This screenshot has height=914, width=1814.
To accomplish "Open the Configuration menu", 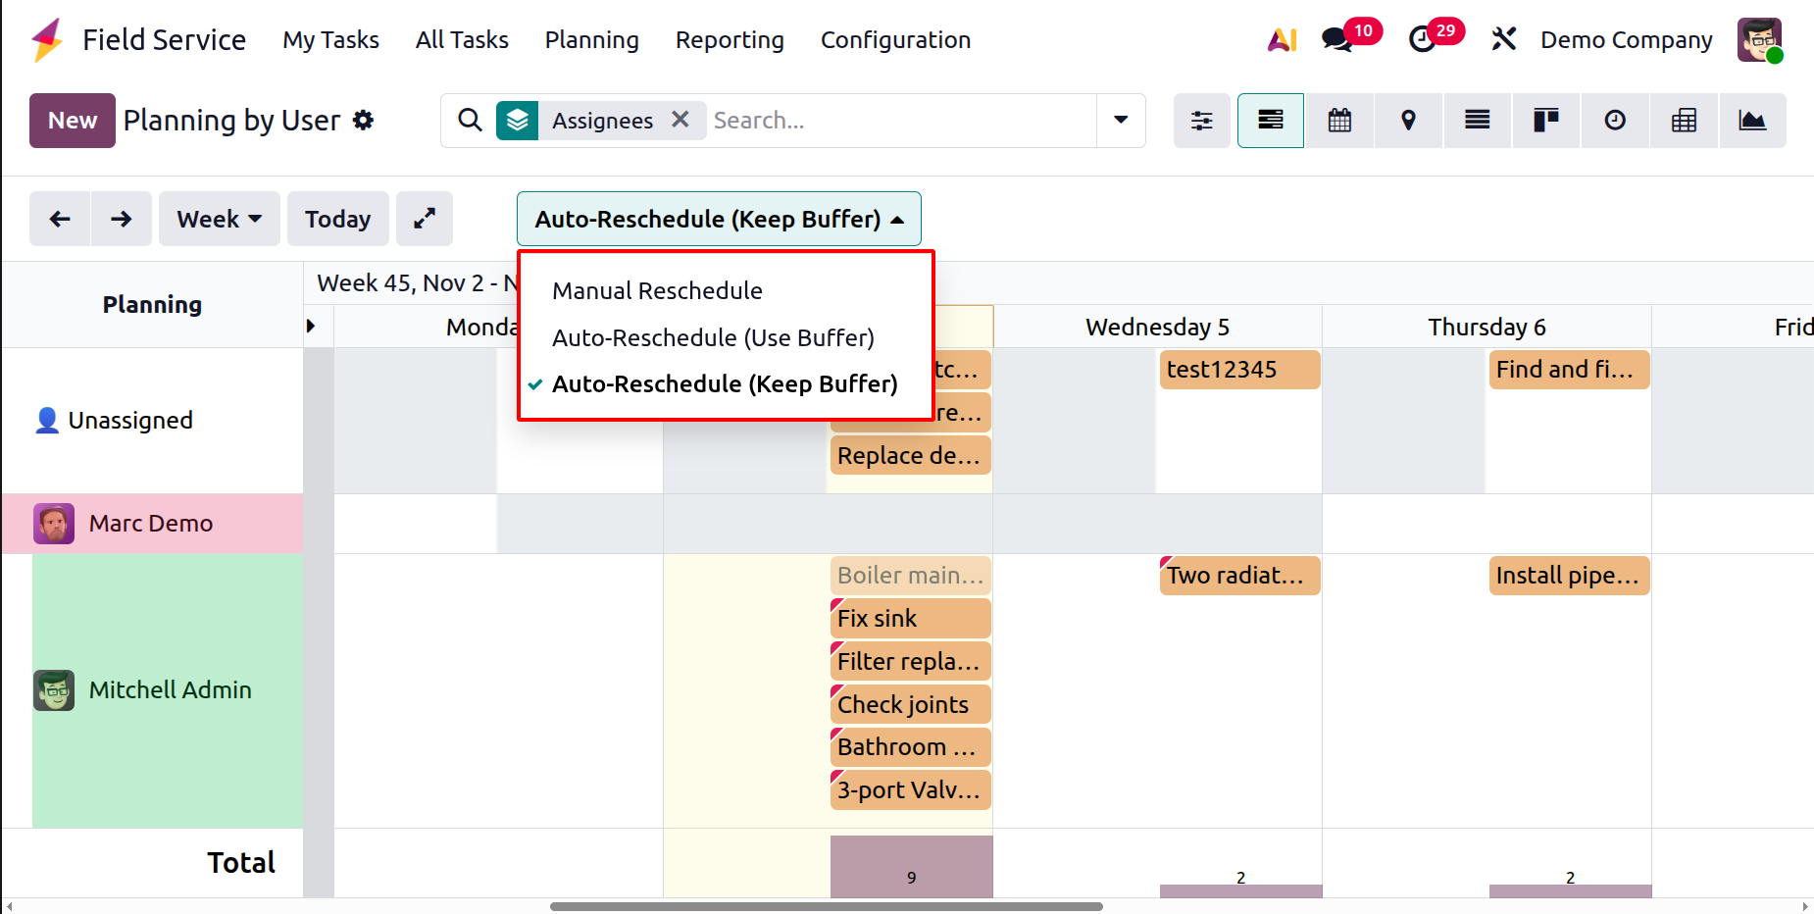I will click(895, 40).
